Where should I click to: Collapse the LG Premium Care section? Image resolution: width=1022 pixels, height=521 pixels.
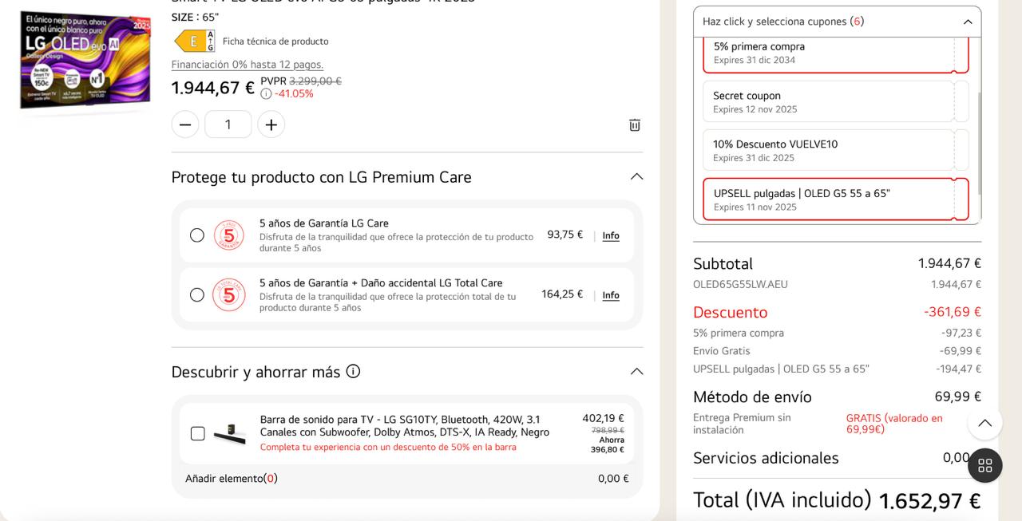636,176
